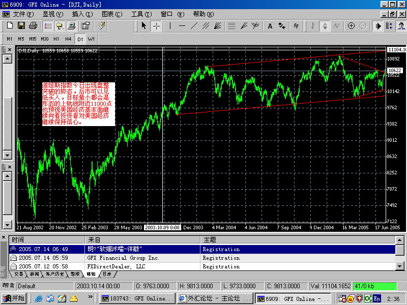This screenshot has height=305, width=407.
Task: Open the chart properties icon
Action: 85,26
